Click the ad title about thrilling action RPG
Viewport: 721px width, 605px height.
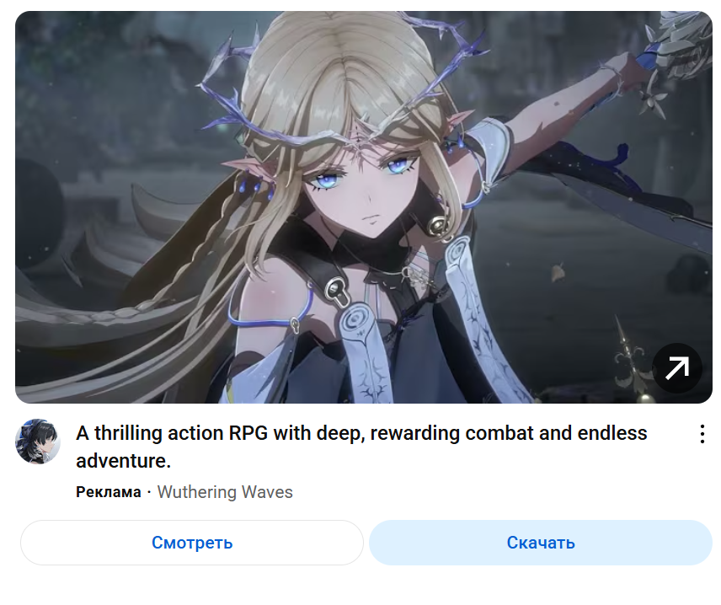[x=361, y=447]
